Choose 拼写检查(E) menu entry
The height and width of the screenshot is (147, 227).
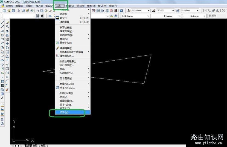coord(73,27)
